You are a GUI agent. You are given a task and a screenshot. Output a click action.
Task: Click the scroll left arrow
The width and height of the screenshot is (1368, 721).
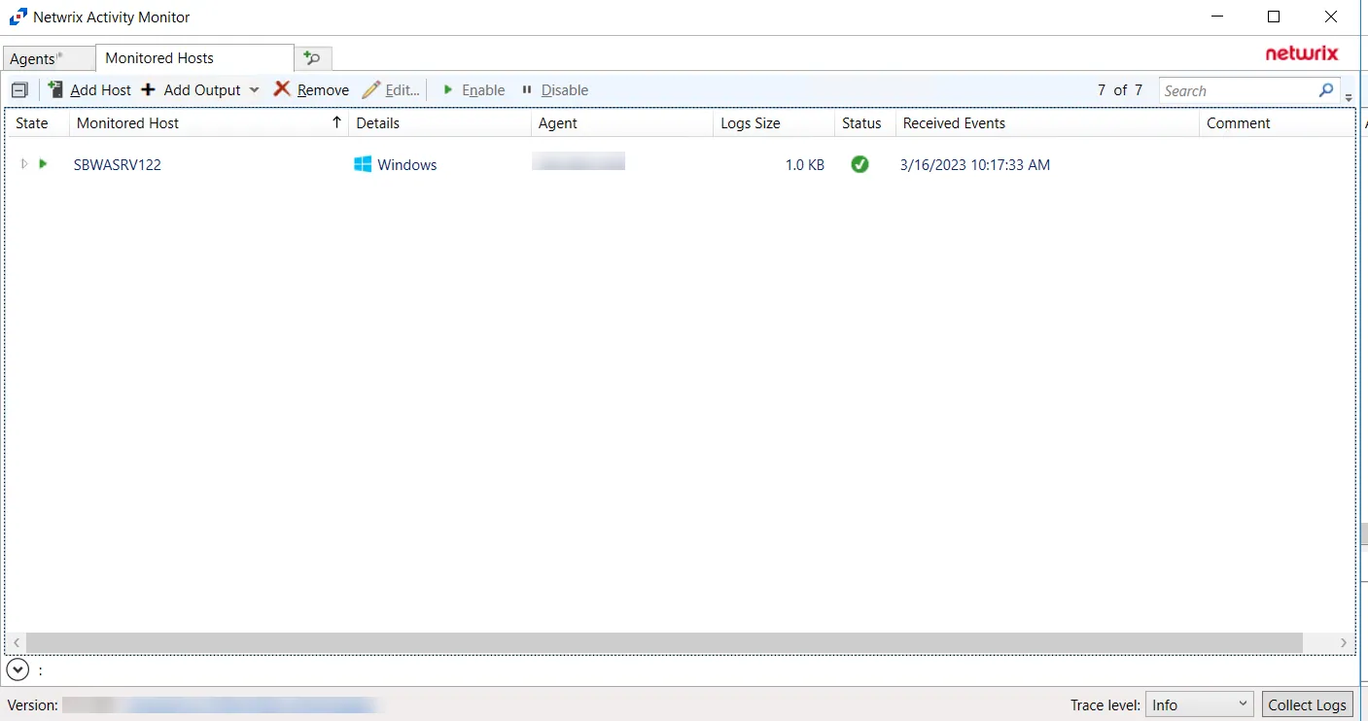[16, 642]
